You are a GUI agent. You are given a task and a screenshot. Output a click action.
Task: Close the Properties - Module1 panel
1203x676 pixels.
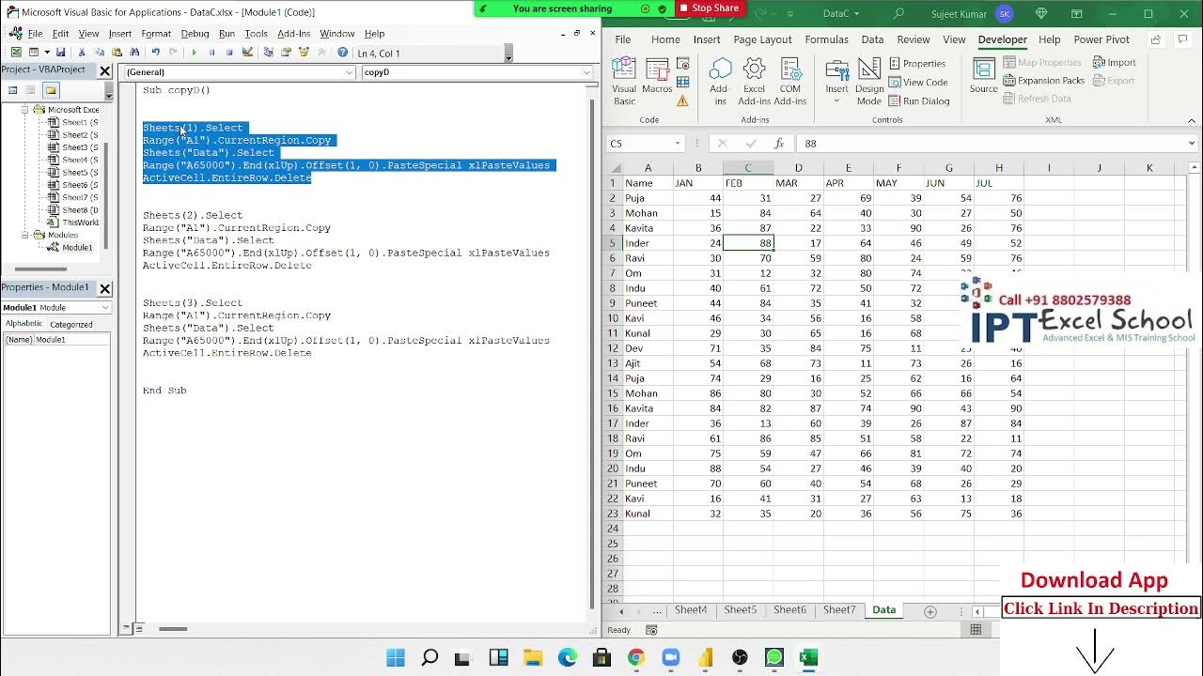[x=105, y=288]
